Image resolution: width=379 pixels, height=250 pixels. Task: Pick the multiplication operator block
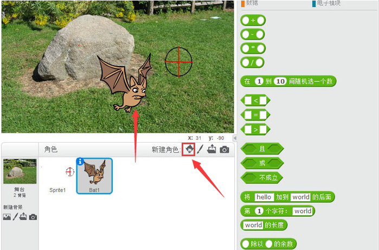point(253,48)
